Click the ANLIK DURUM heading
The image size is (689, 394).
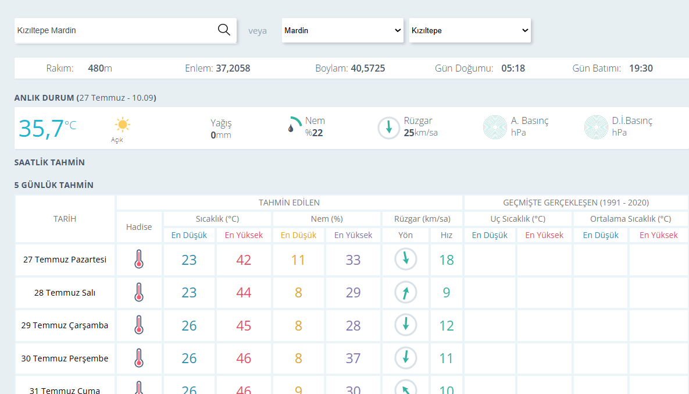pyautogui.click(x=44, y=98)
